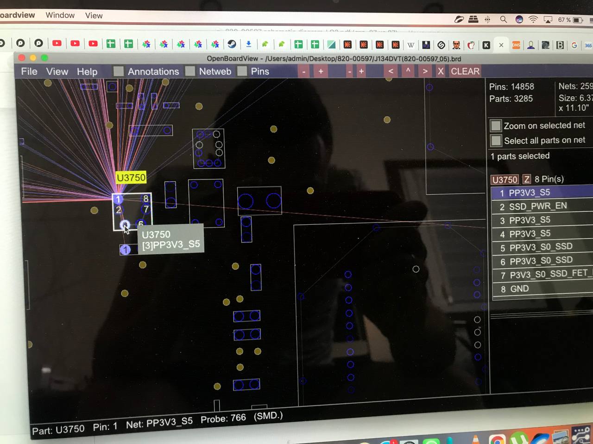Click 'Part: U3750' in the status bar
The height and width of the screenshot is (444, 593).
click(58, 430)
